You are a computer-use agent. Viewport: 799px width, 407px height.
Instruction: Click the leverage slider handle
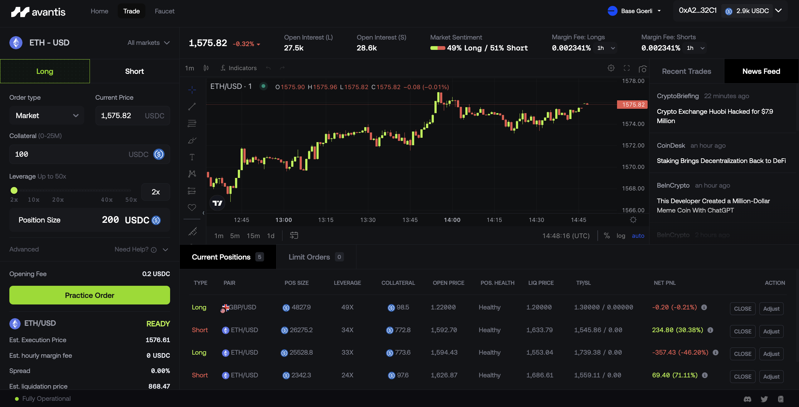[14, 190]
